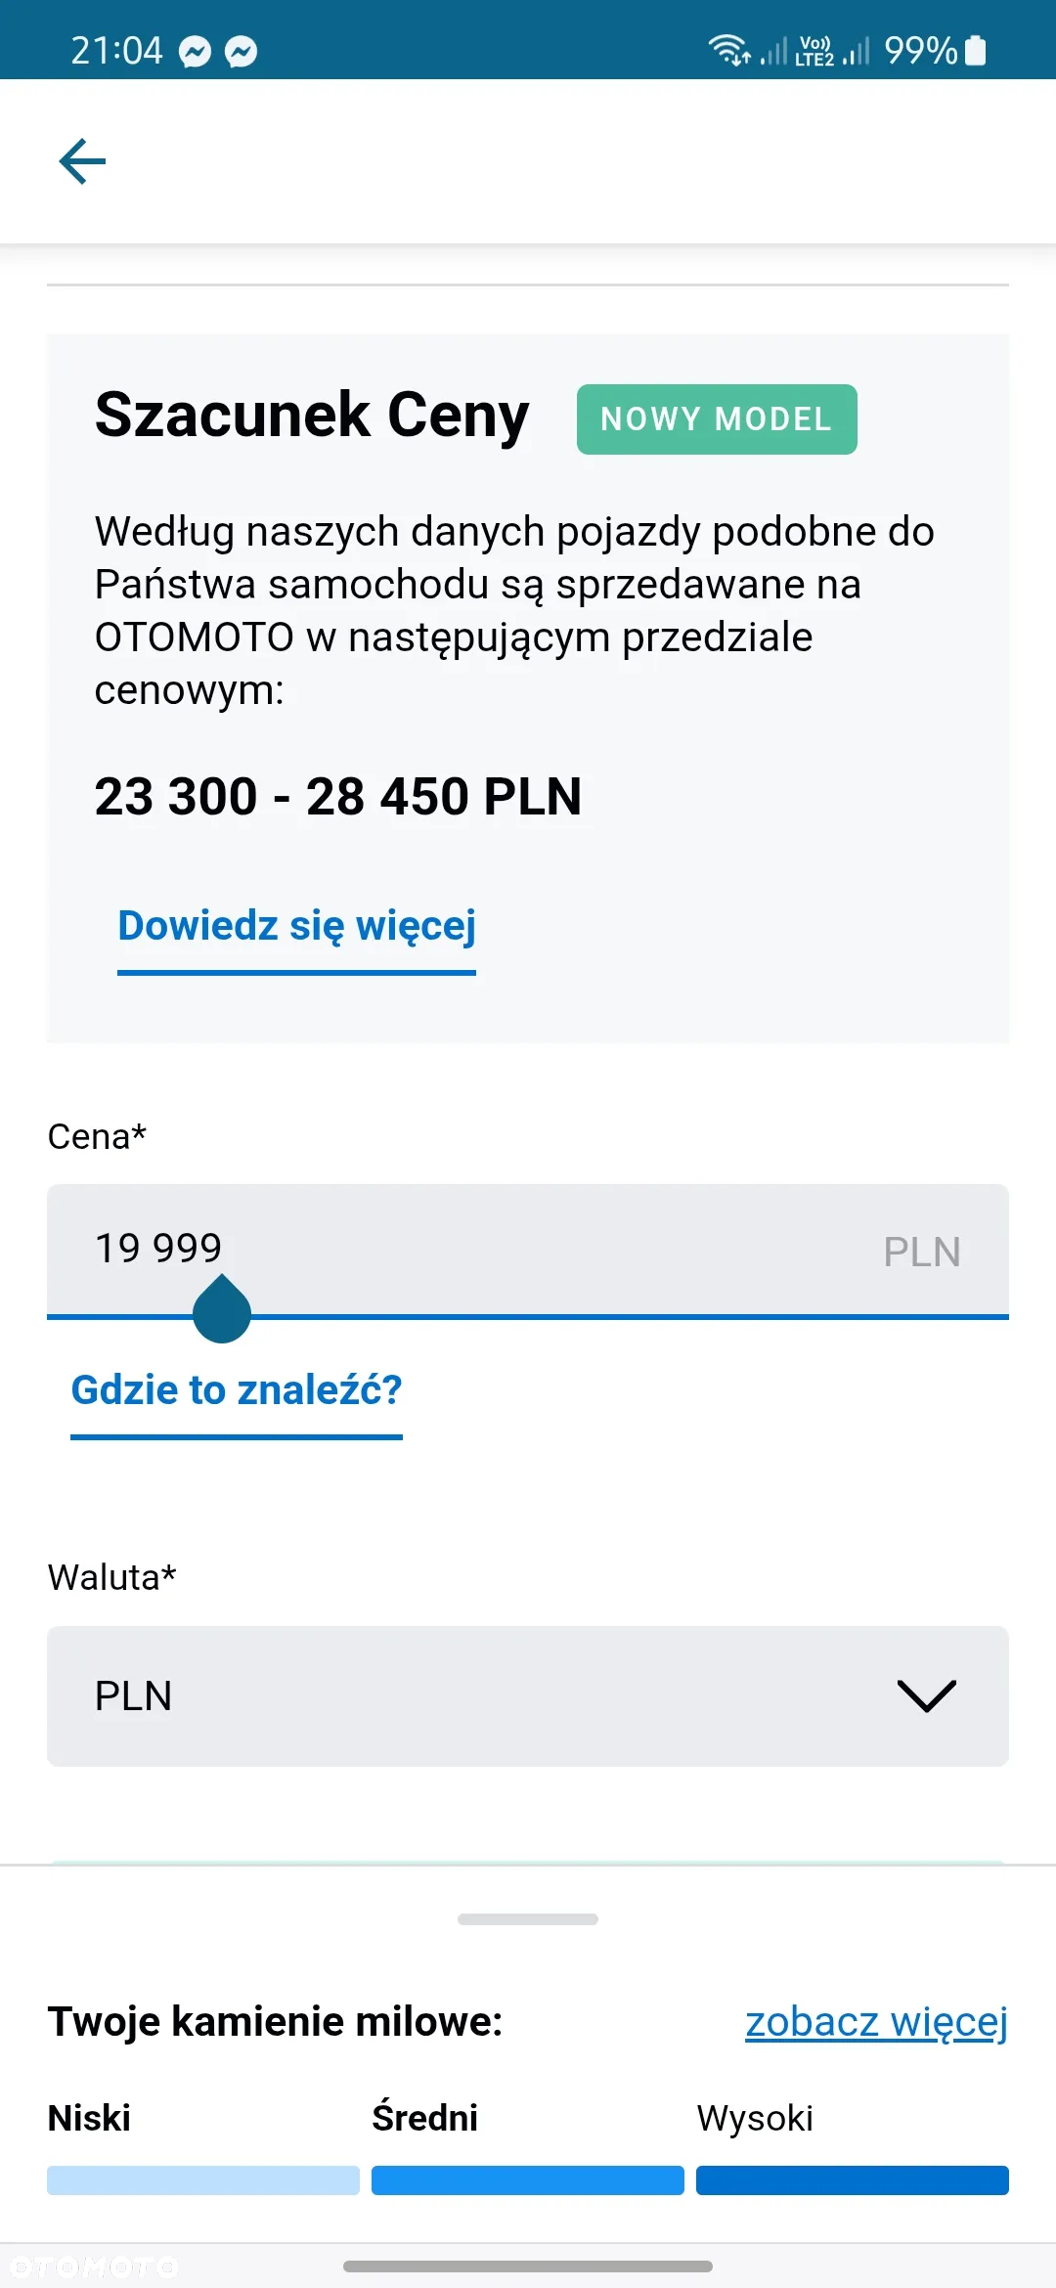Tap the text cursor handle under price

[x=222, y=1309]
